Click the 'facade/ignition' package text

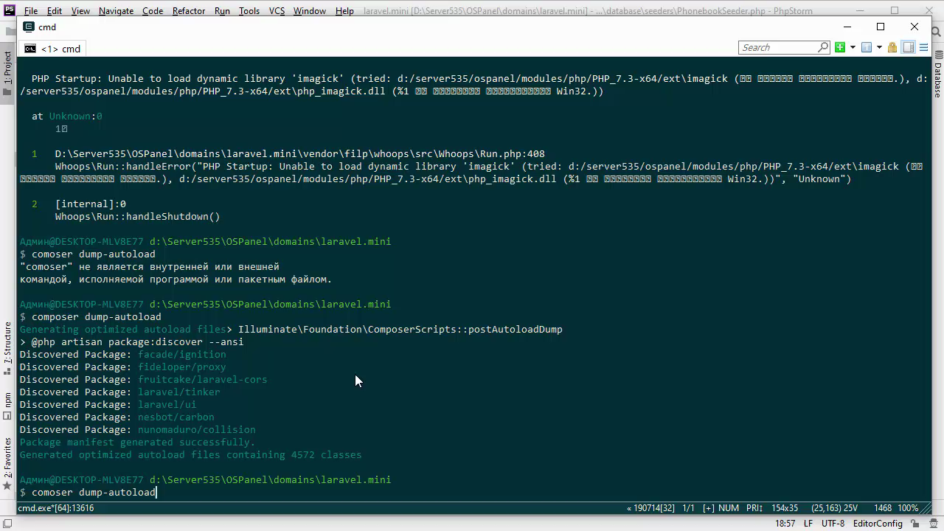181,355
